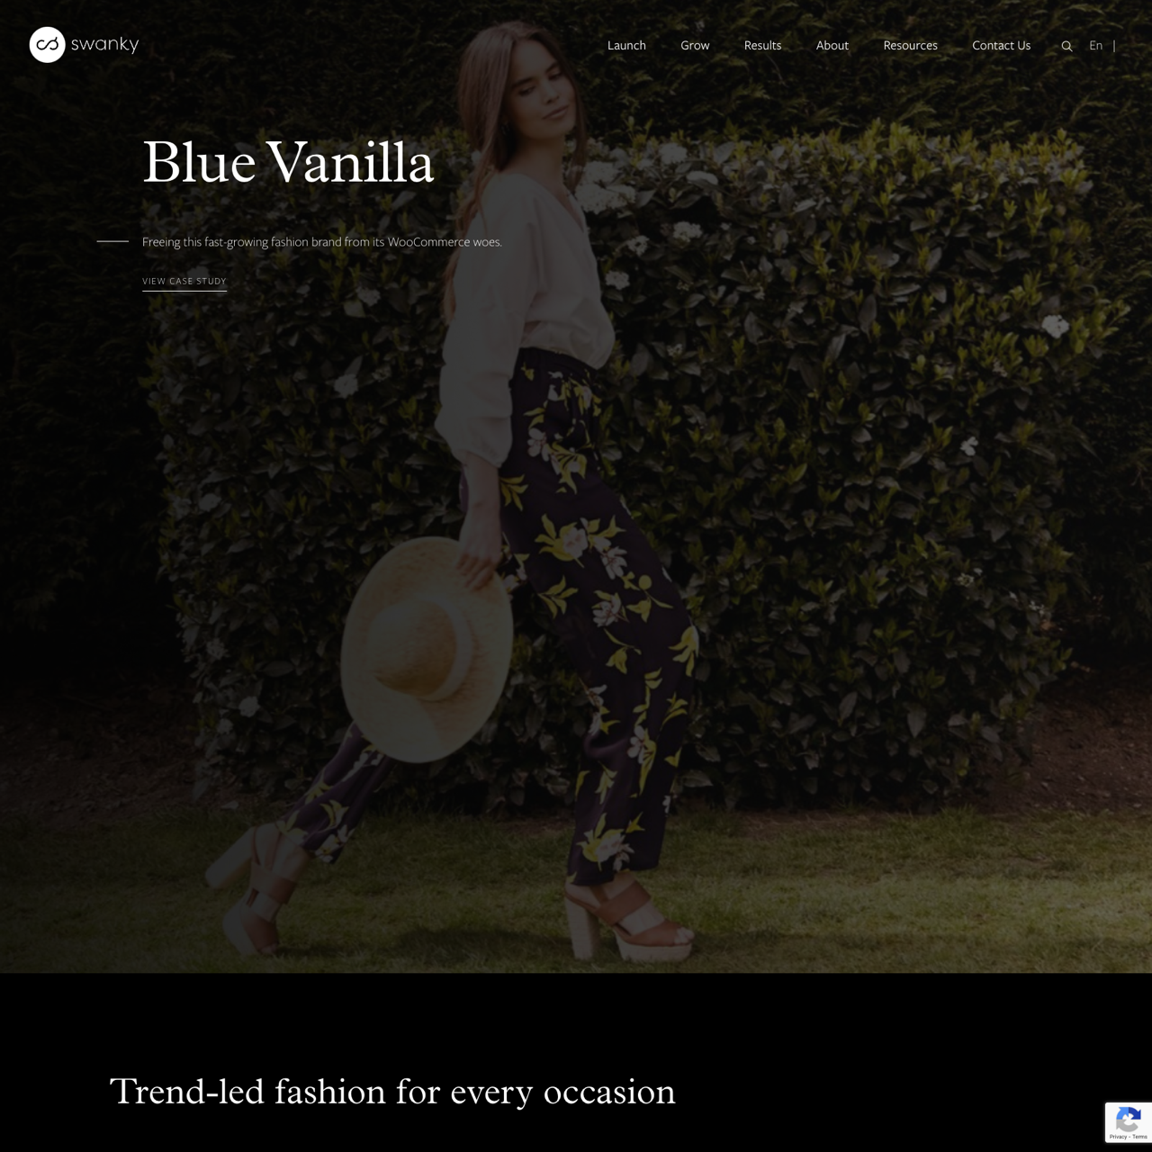
Task: Follow the View Case Study link
Action: [184, 282]
